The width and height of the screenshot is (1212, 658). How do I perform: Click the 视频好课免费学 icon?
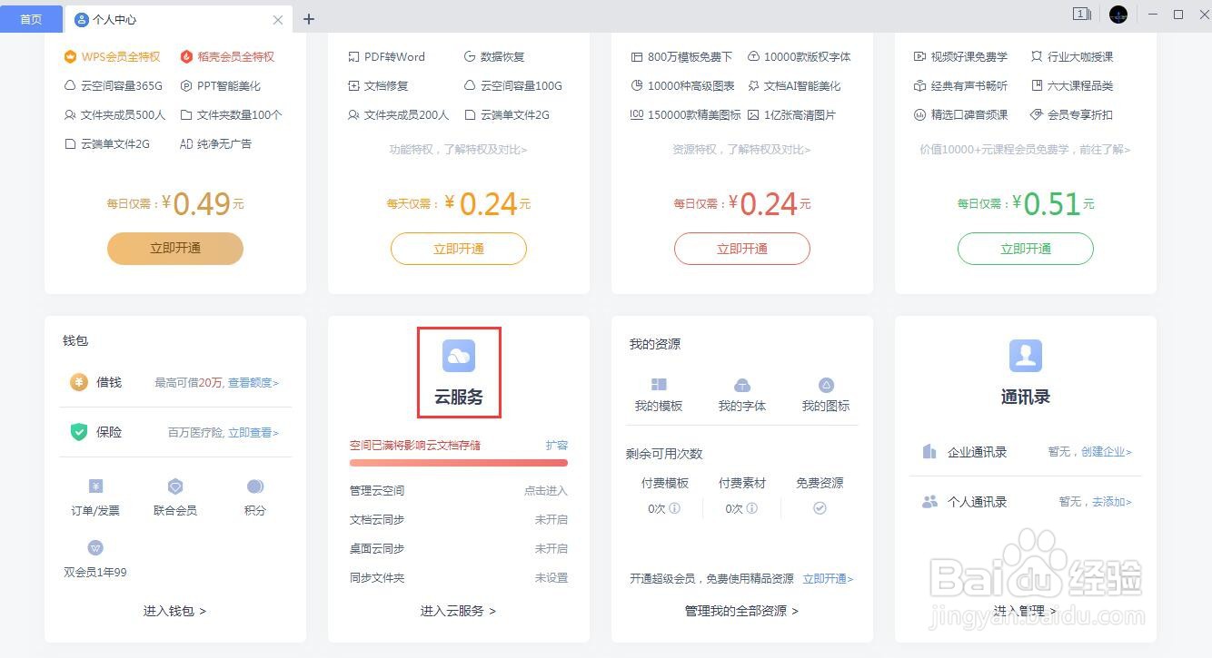pos(920,56)
